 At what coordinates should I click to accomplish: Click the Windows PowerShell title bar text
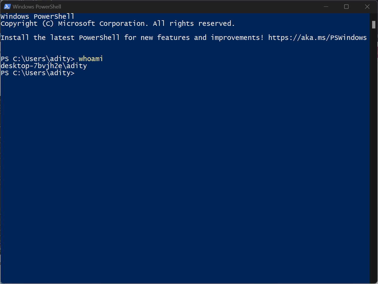point(37,6)
